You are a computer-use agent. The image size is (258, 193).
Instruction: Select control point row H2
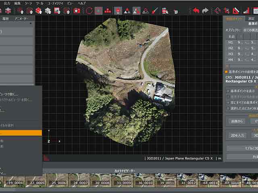[x=241, y=48]
